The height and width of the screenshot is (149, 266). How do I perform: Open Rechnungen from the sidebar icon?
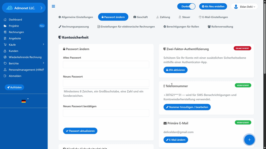(5, 32)
